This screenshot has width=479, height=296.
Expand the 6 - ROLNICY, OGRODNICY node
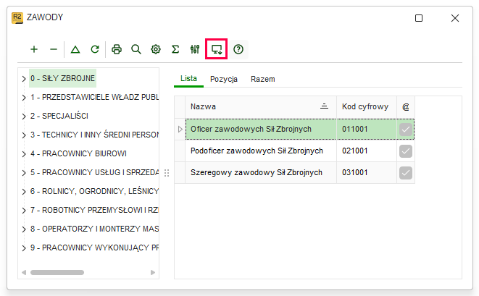pos(24,192)
